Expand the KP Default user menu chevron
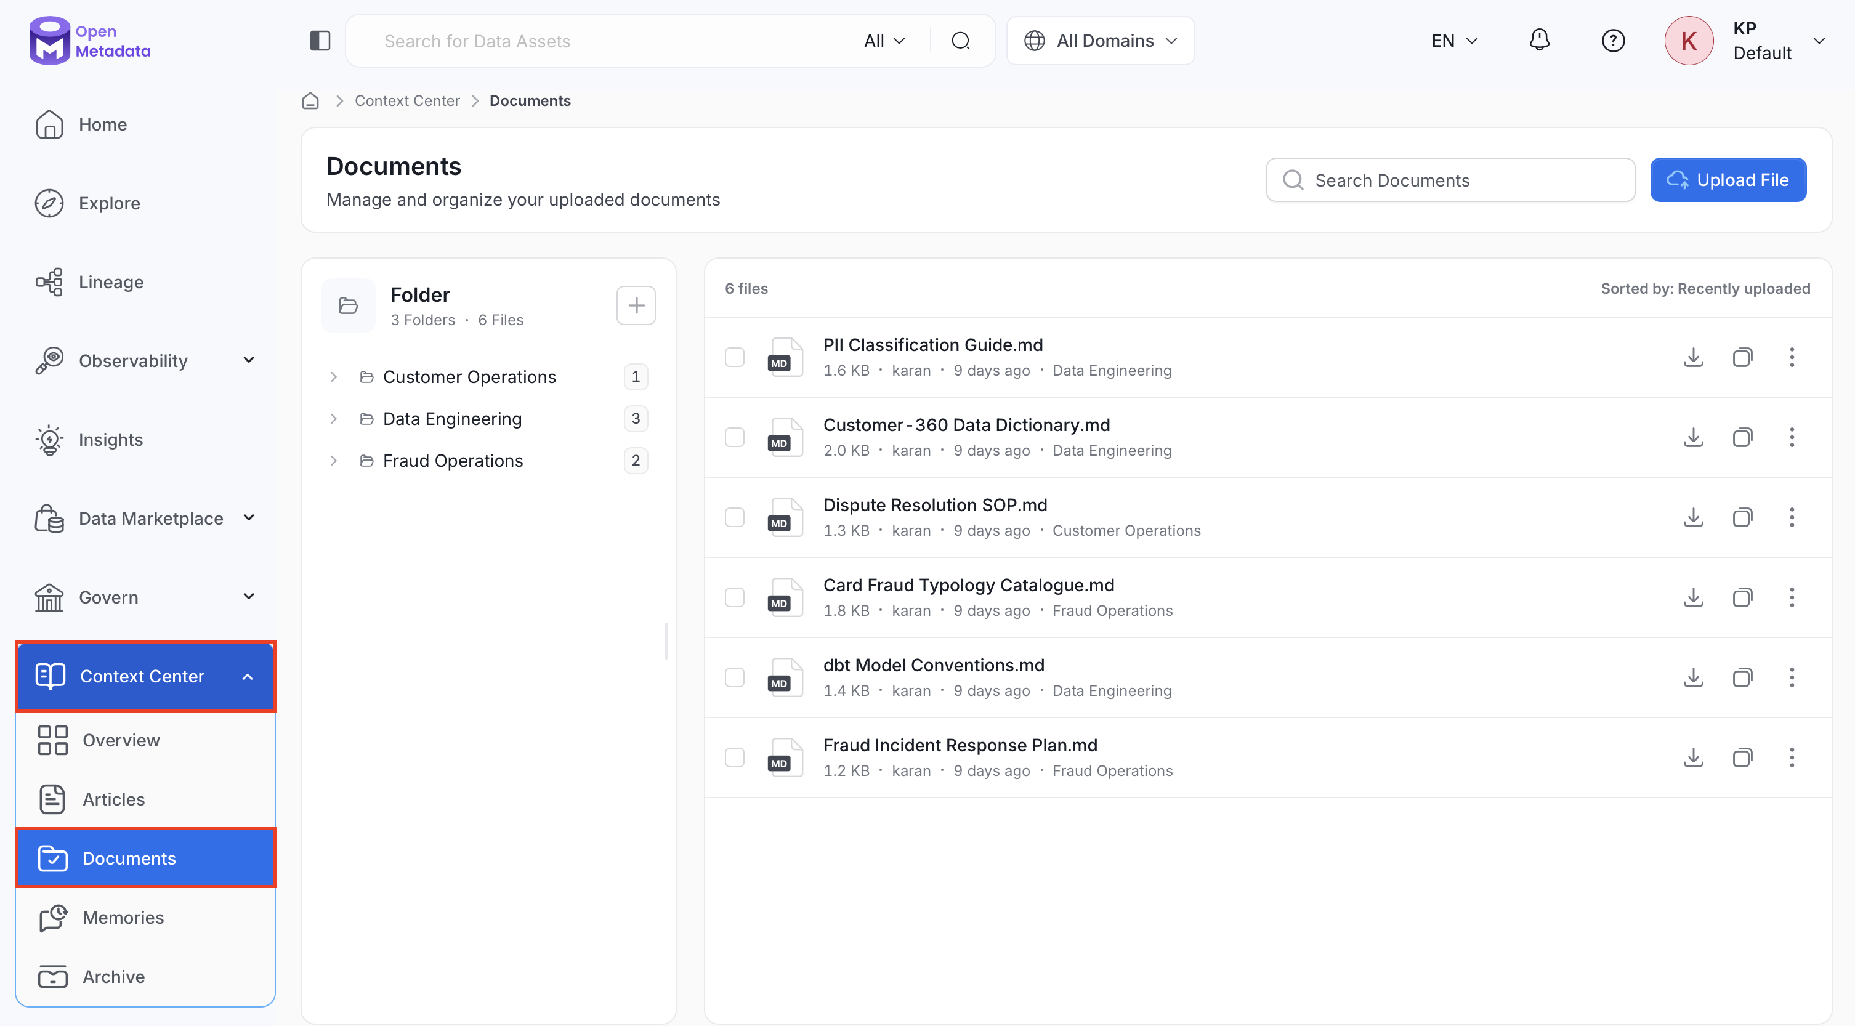Image resolution: width=1855 pixels, height=1026 pixels. pyautogui.click(x=1819, y=41)
